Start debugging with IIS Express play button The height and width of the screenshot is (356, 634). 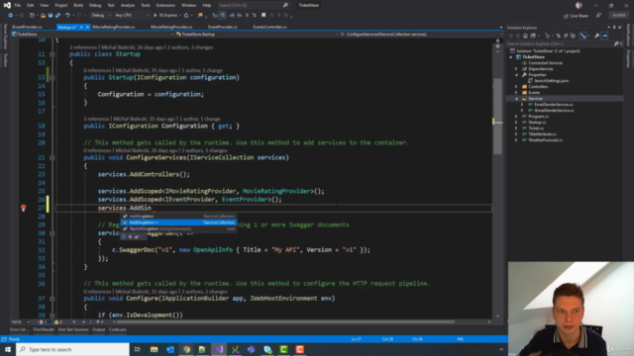(156, 16)
